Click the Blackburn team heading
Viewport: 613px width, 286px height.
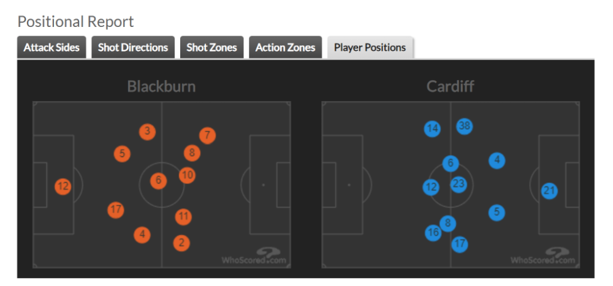161,86
